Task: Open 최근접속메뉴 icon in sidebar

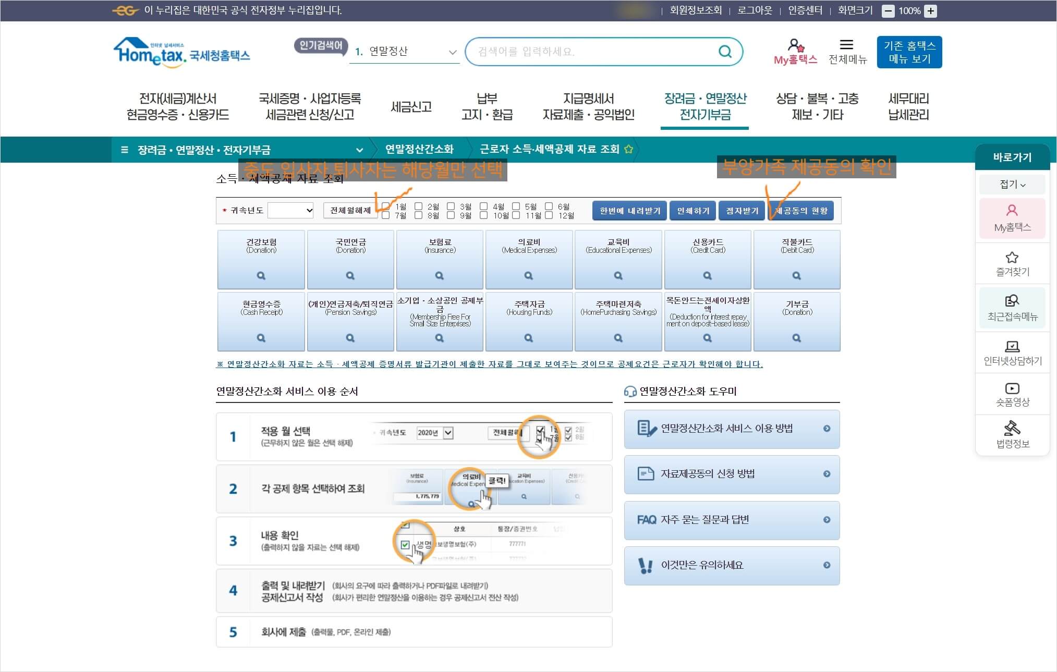Action: point(1012,301)
